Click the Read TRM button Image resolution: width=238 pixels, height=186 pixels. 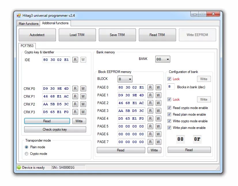click(157, 35)
